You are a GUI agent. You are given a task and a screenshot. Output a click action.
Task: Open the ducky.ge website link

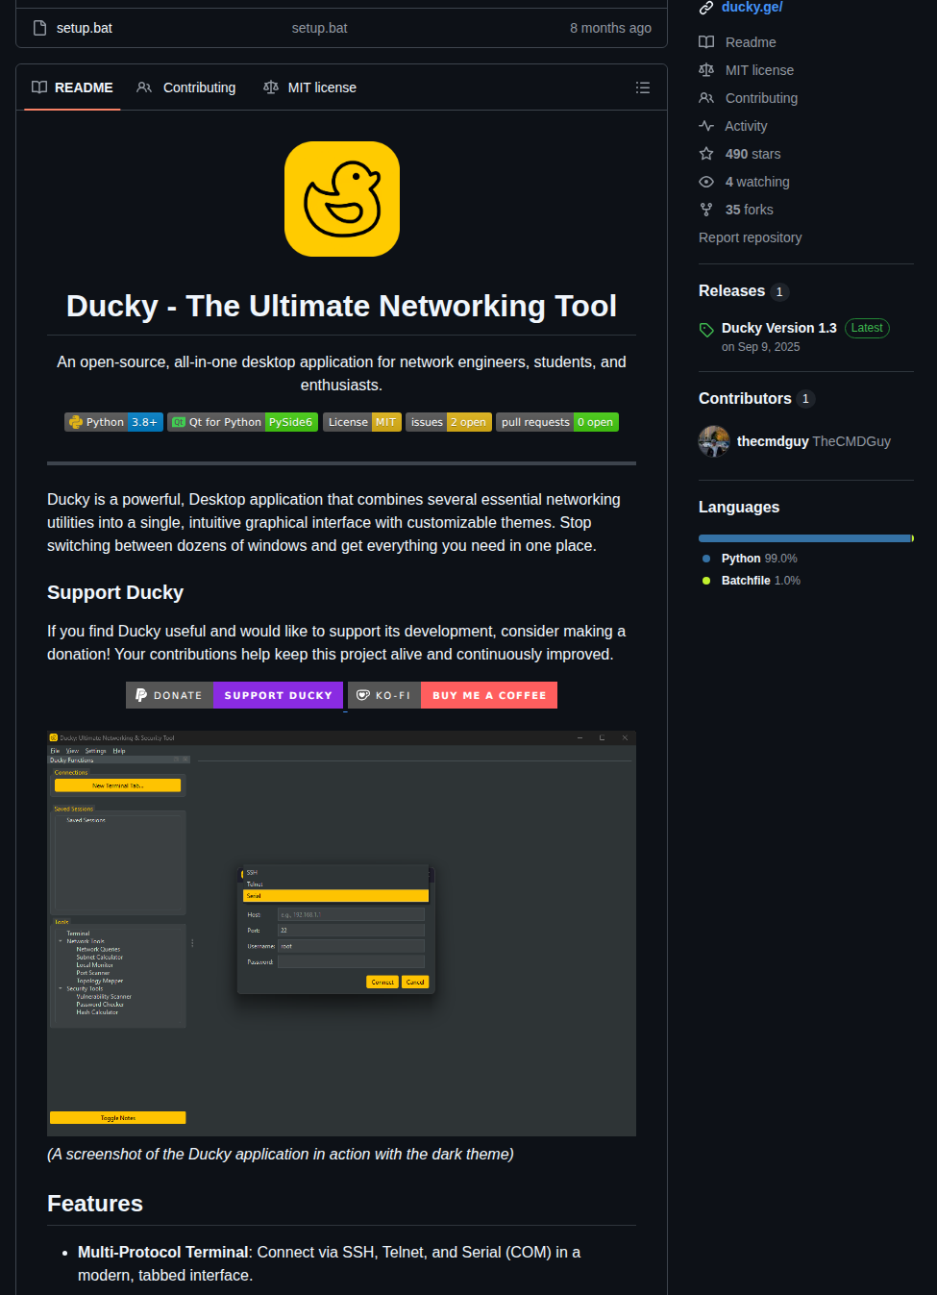[x=752, y=7]
